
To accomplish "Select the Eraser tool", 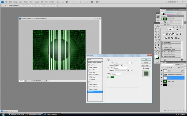I will (156, 40).
